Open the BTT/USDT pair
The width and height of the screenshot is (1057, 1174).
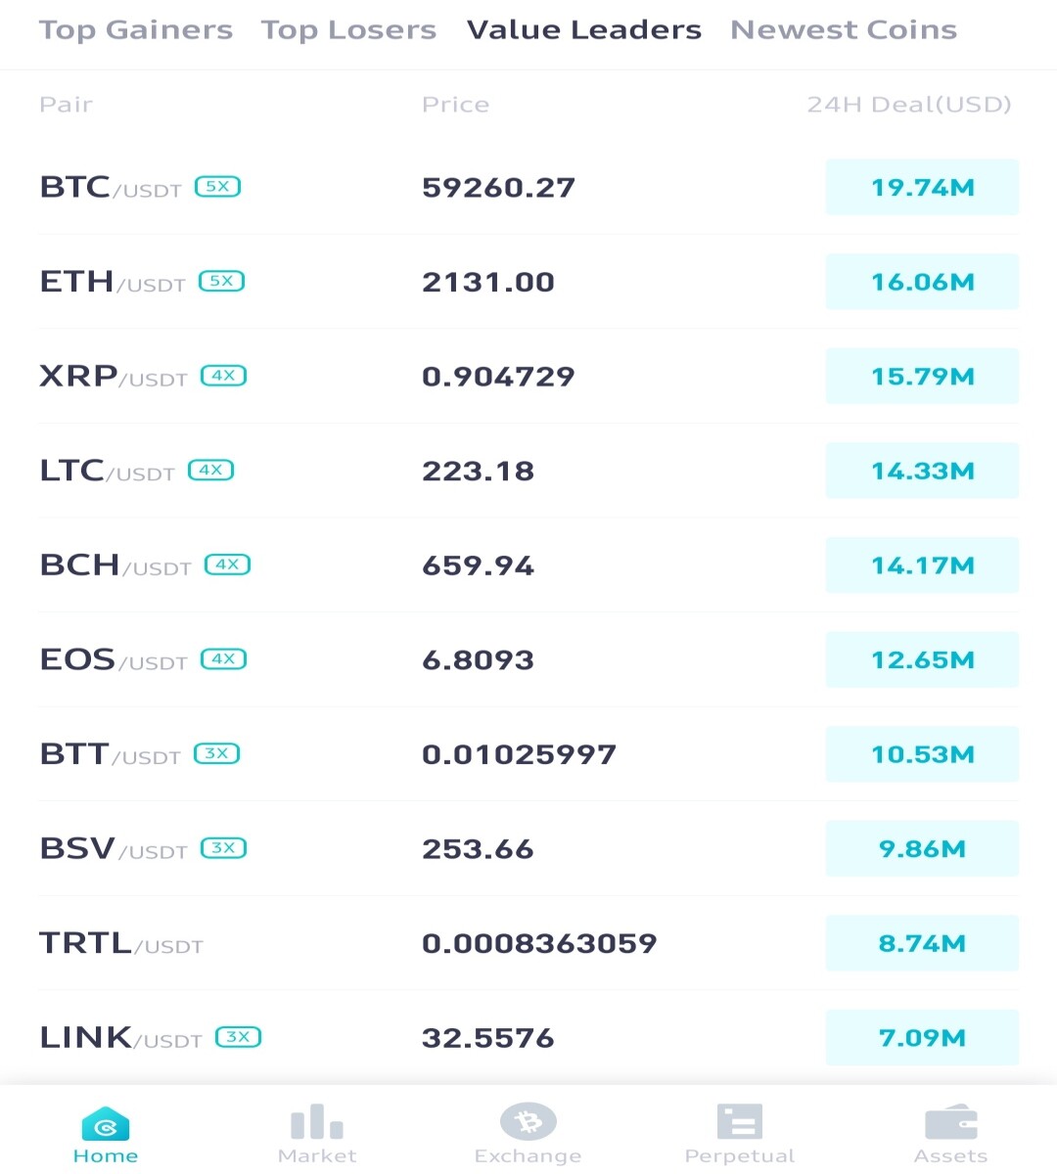[x=528, y=754]
